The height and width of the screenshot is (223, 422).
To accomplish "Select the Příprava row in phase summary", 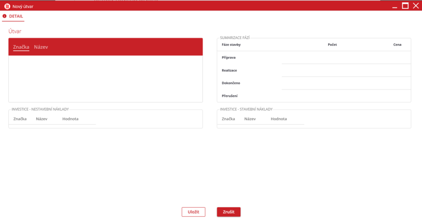I will [229, 57].
